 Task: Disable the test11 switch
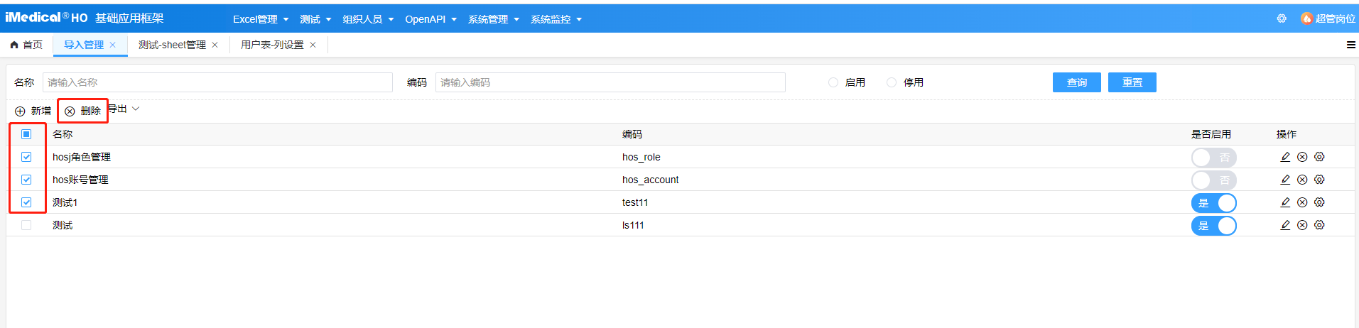[1213, 203]
